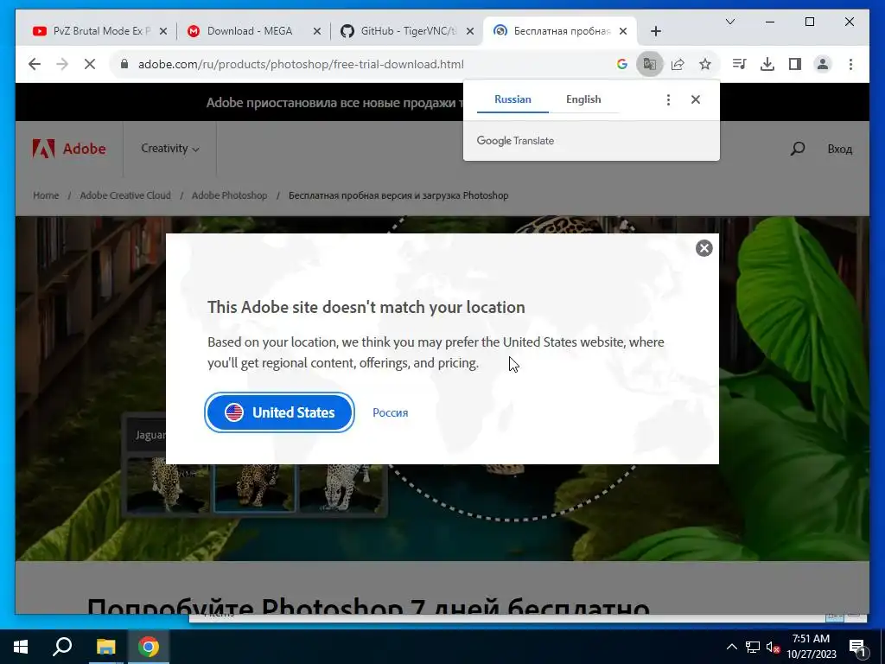Select English in translate popup
This screenshot has height=664, width=885.
583,99
